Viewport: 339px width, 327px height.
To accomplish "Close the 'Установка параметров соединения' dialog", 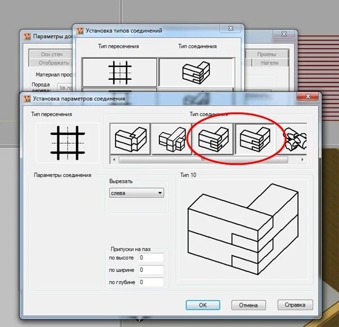I will tap(308, 97).
